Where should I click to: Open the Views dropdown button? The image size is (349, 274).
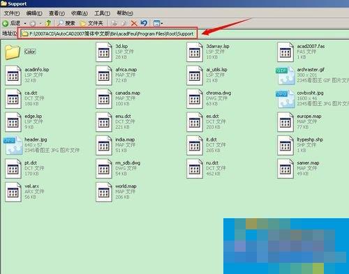pos(158,23)
